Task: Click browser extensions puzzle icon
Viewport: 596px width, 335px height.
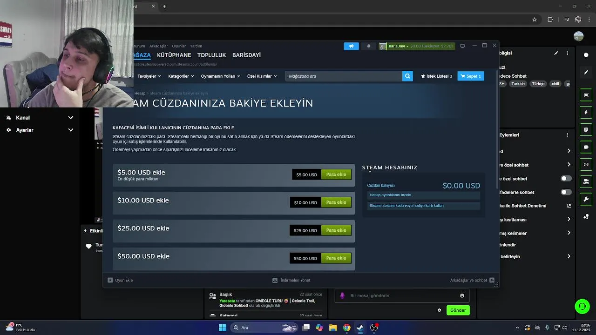Action: (550, 20)
